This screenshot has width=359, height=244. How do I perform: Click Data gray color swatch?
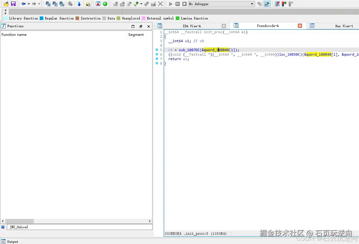[x=104, y=18]
